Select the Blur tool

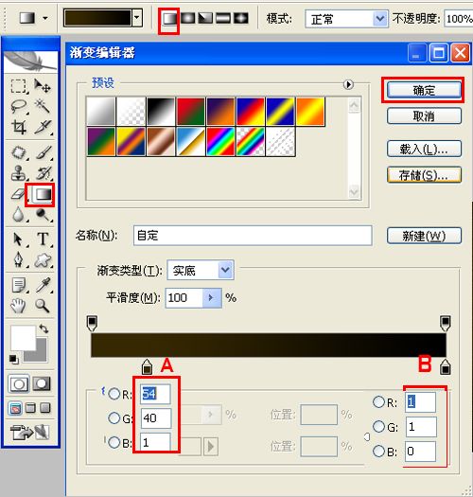coord(18,215)
